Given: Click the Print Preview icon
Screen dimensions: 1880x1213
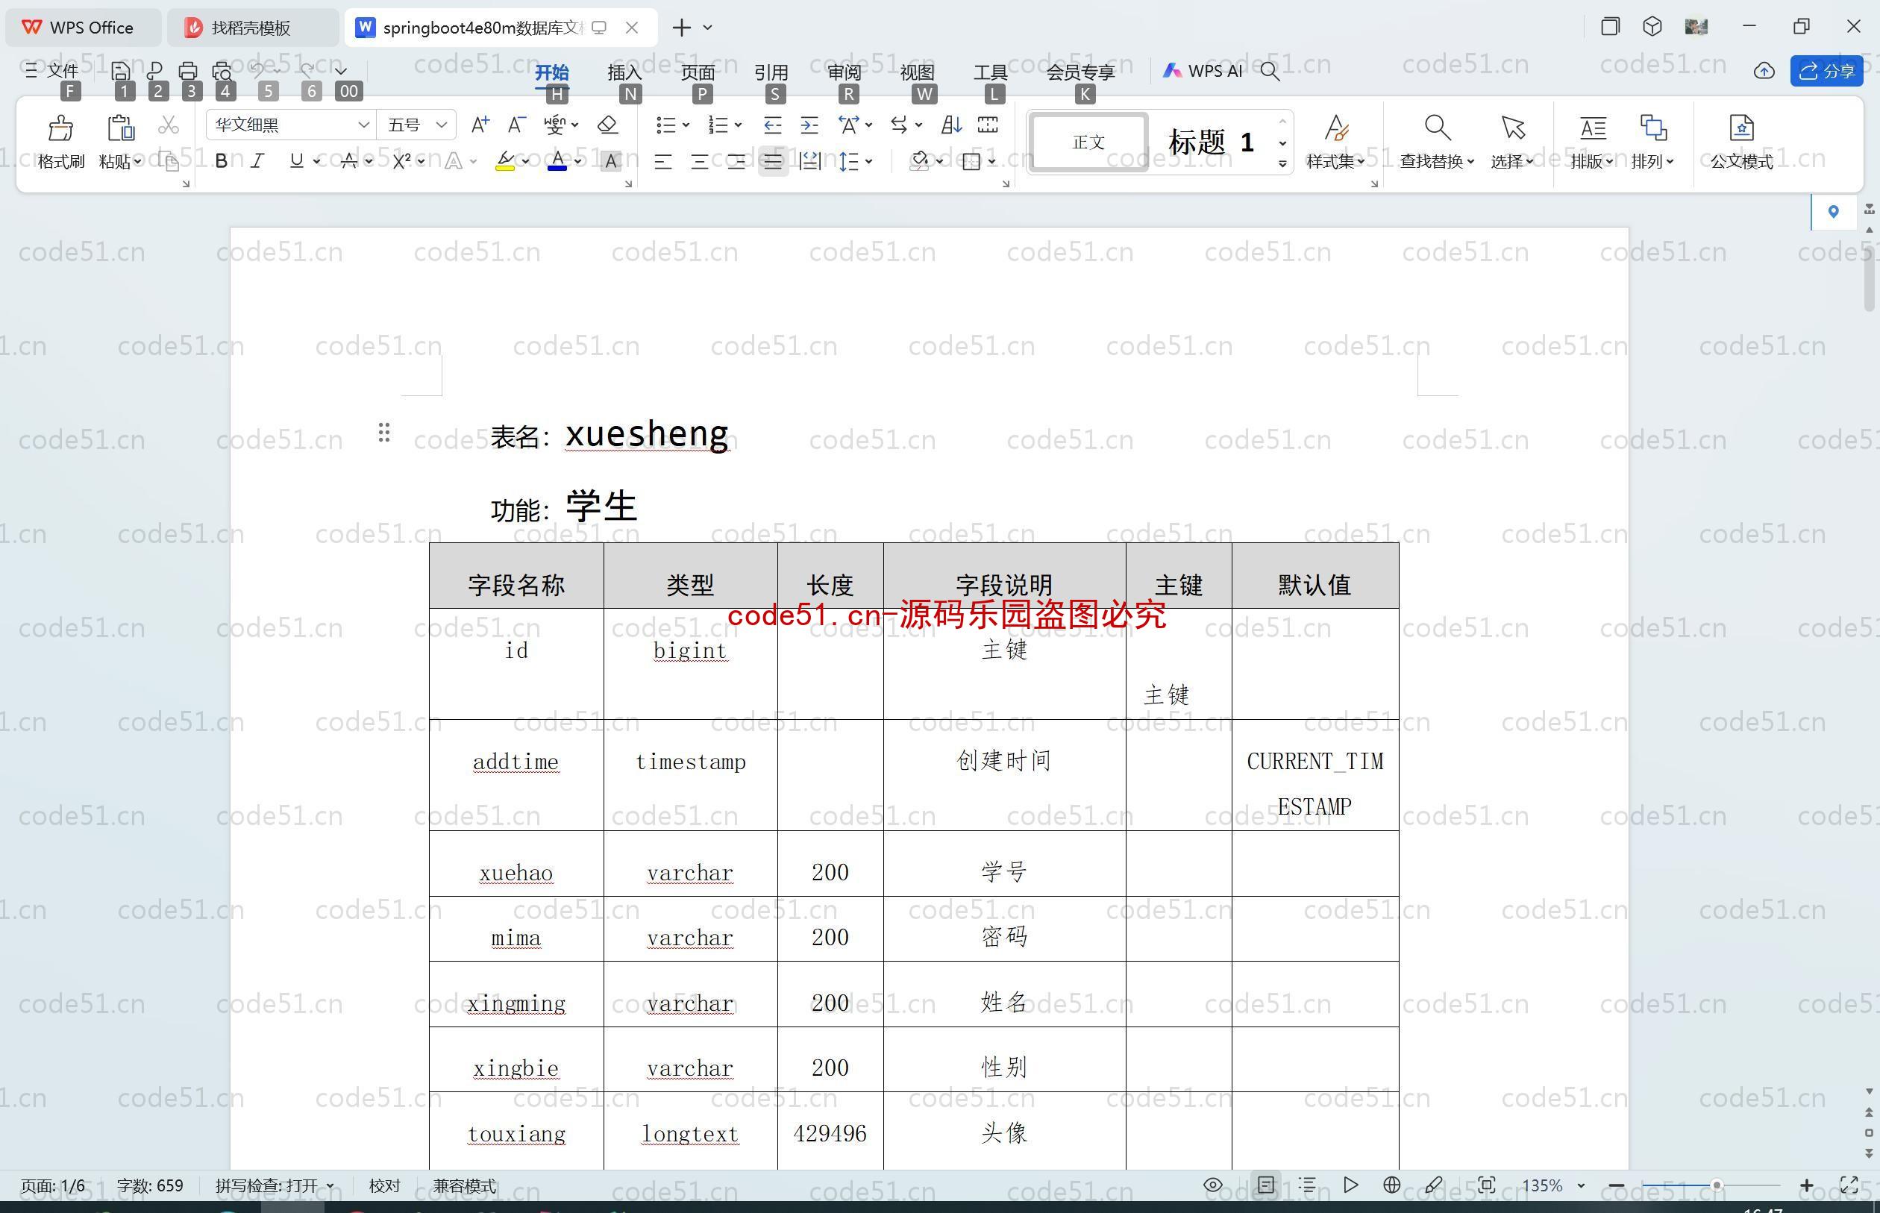Looking at the screenshot, I should click(222, 71).
